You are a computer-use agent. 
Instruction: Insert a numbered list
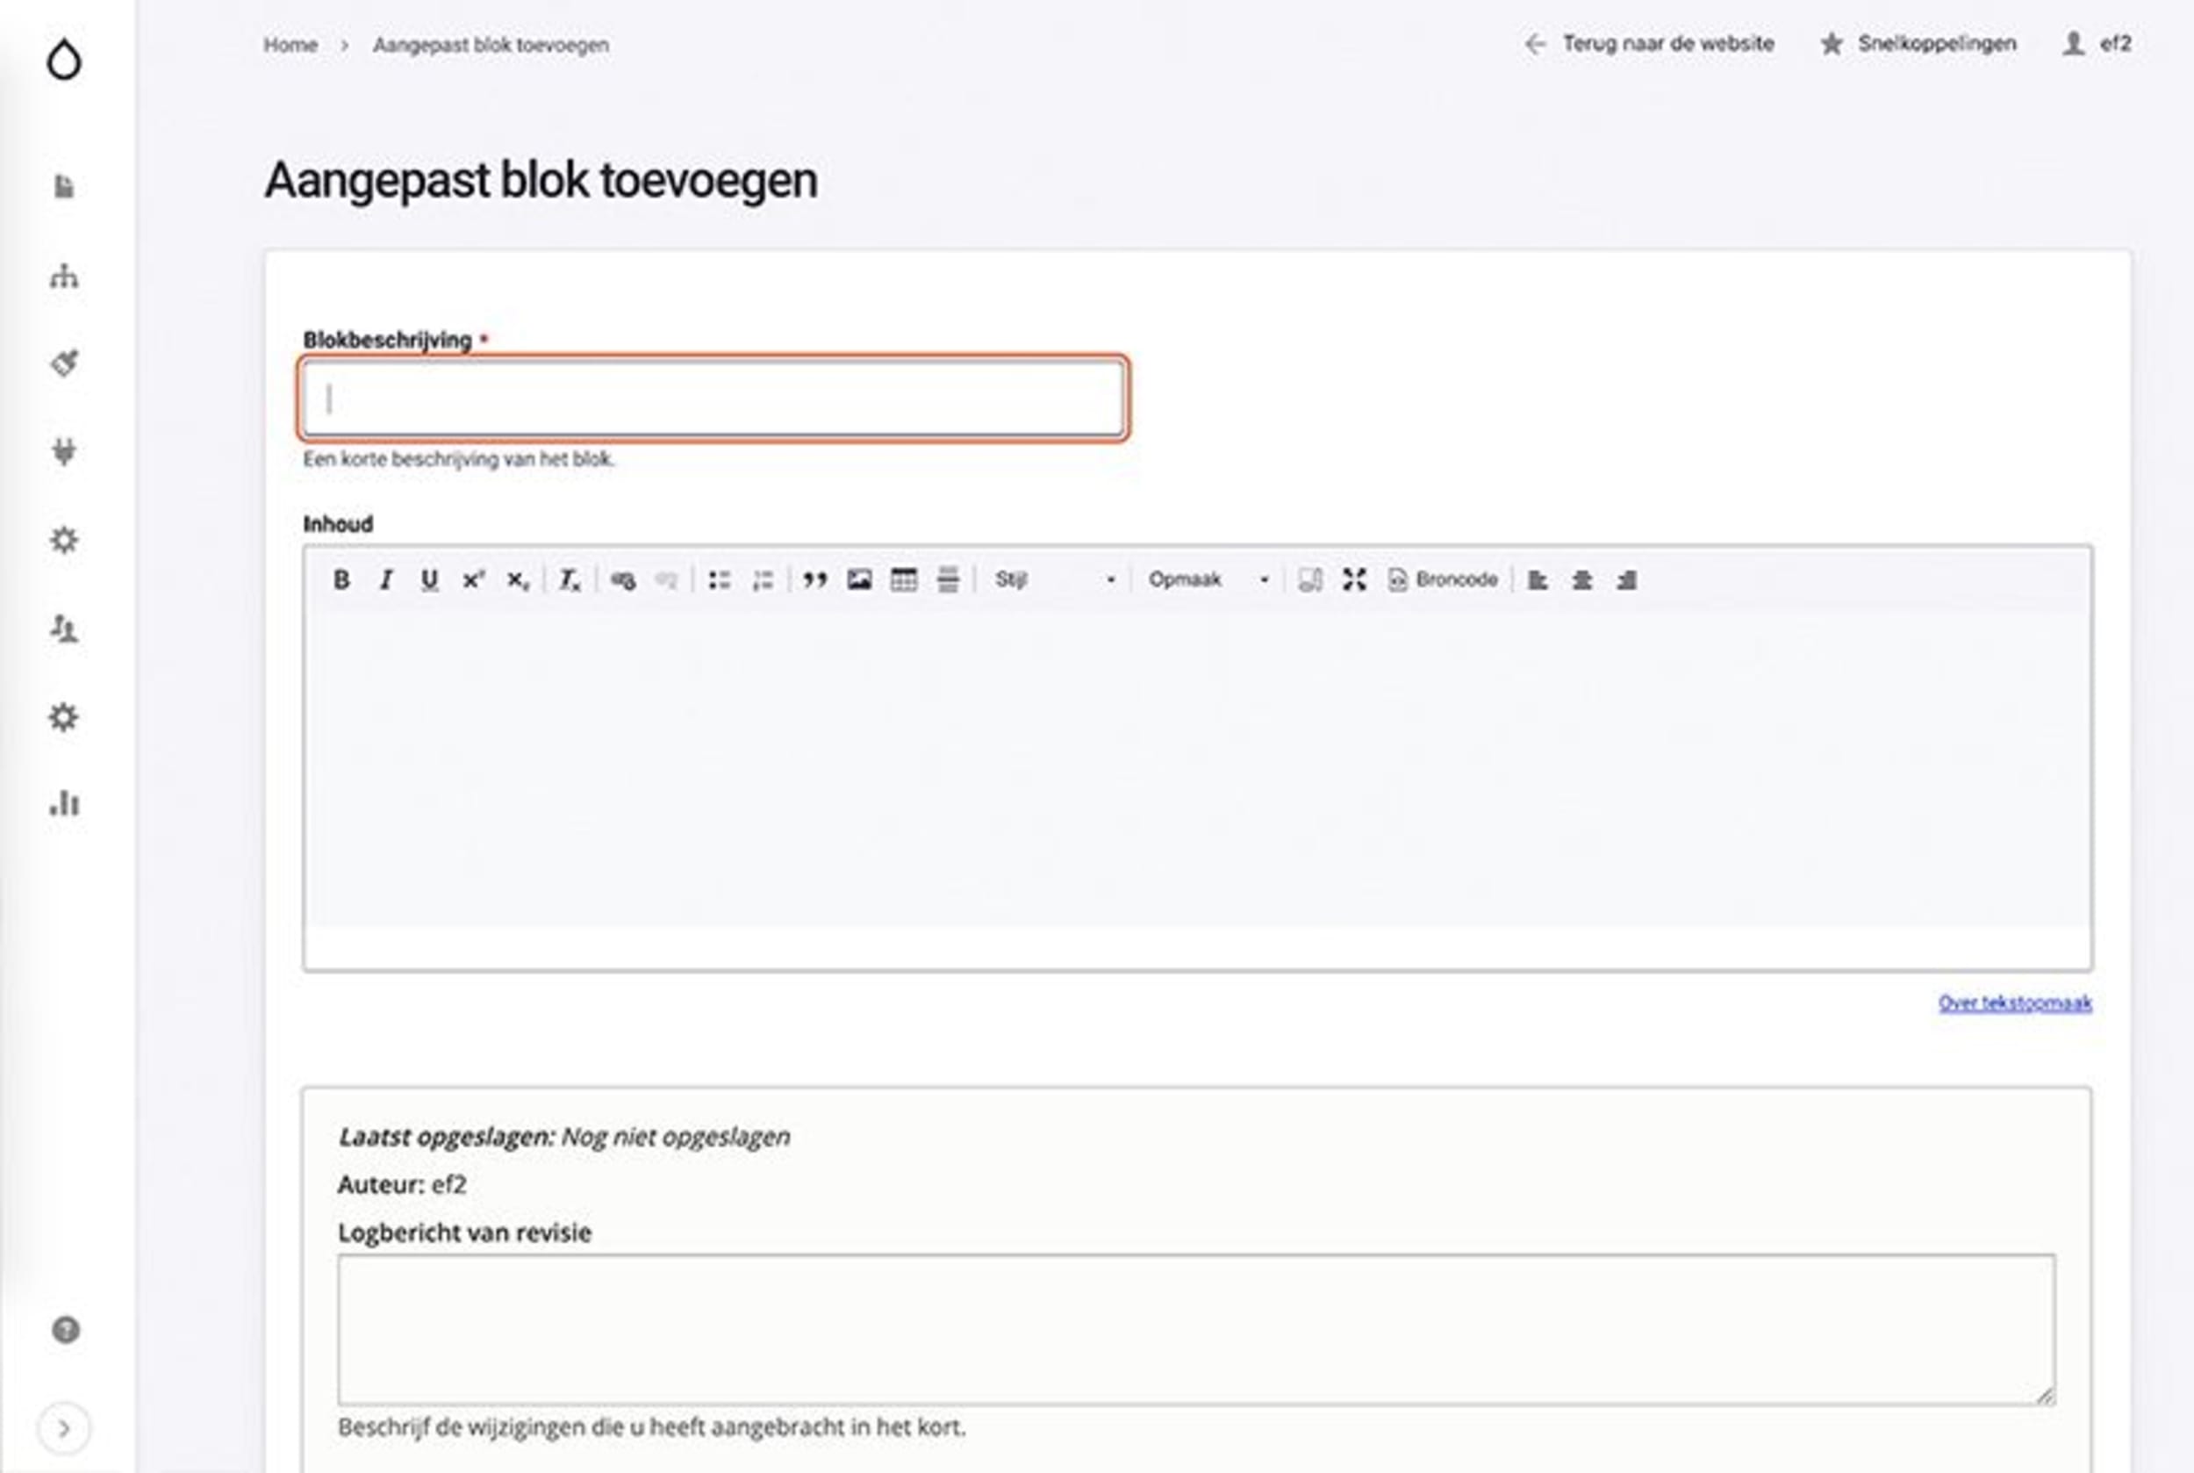(763, 579)
